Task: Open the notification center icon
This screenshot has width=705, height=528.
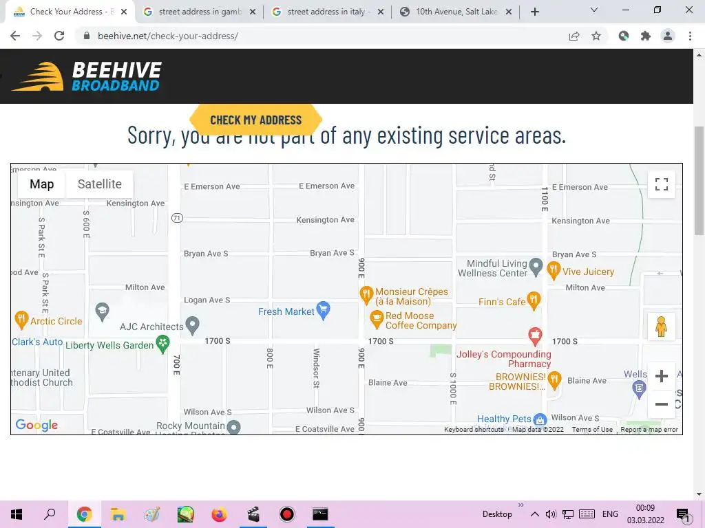Action: 682,515
